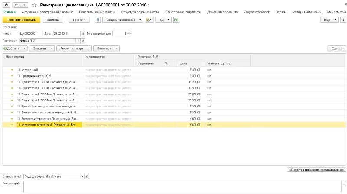Click row icon for price 15 200,00
Image resolution: width=347 pixels, height=194 pixels.
(12, 82)
